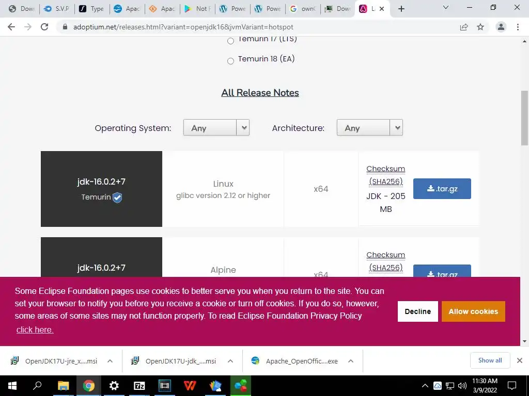Image resolution: width=529 pixels, height=396 pixels.
Task: Click the scrollbar down arrow
Action: point(524,341)
